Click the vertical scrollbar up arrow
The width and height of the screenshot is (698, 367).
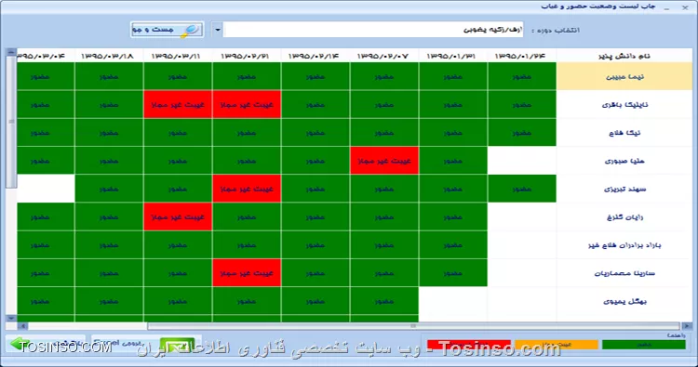click(x=11, y=52)
